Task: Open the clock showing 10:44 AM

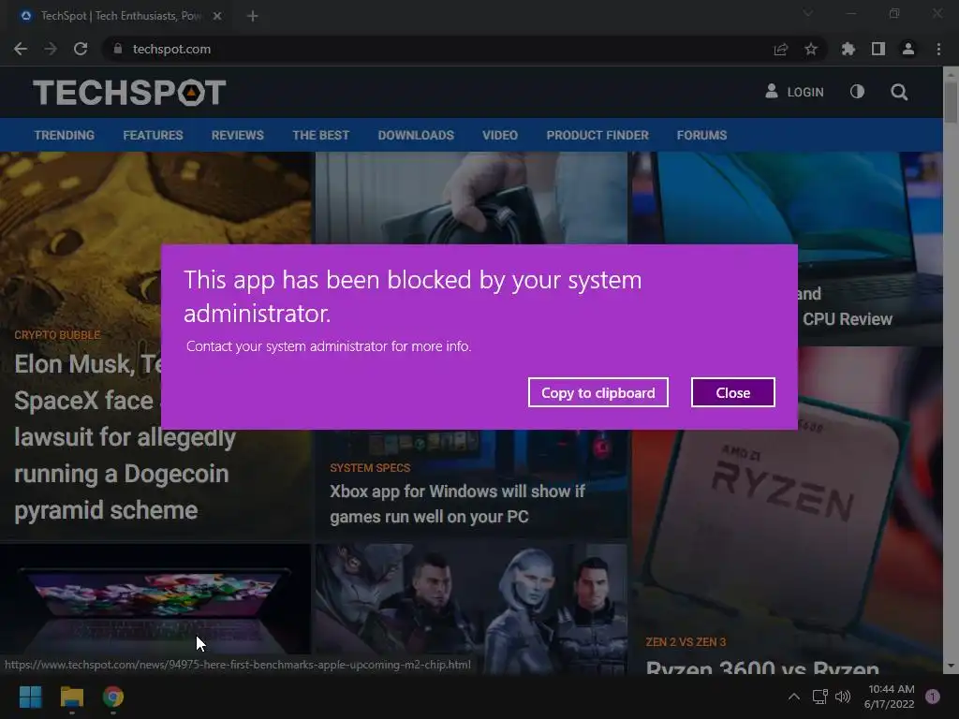Action: coord(890,697)
